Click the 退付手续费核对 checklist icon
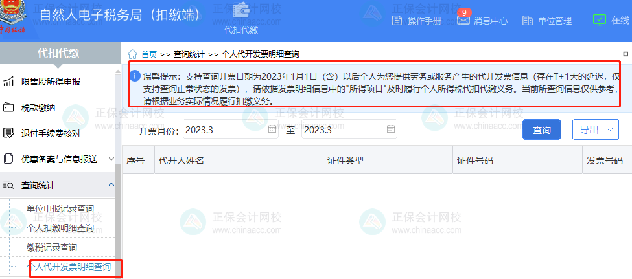 [8, 133]
